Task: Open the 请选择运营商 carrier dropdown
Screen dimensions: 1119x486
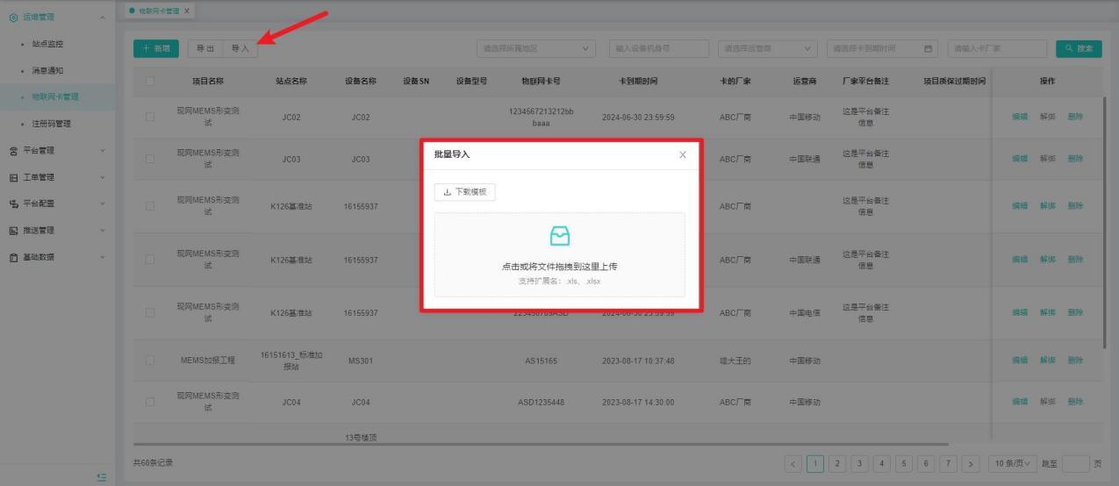Action: (x=767, y=49)
